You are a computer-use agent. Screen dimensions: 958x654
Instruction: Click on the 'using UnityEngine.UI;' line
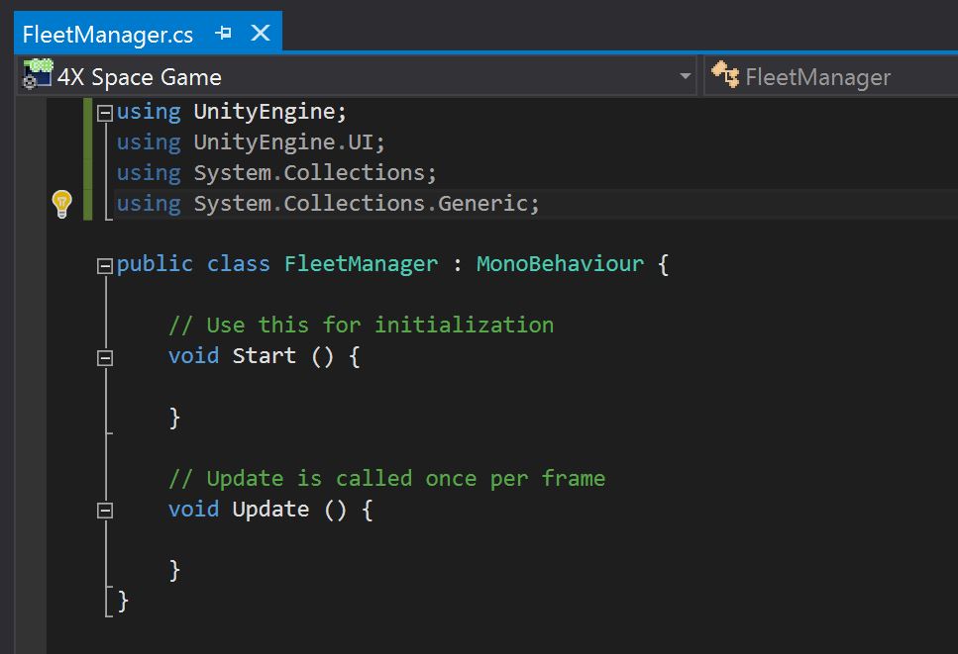251,142
